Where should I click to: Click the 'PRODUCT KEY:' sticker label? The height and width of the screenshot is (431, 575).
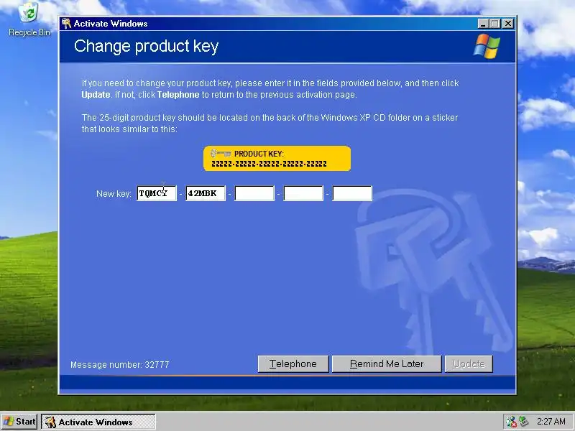pos(259,154)
